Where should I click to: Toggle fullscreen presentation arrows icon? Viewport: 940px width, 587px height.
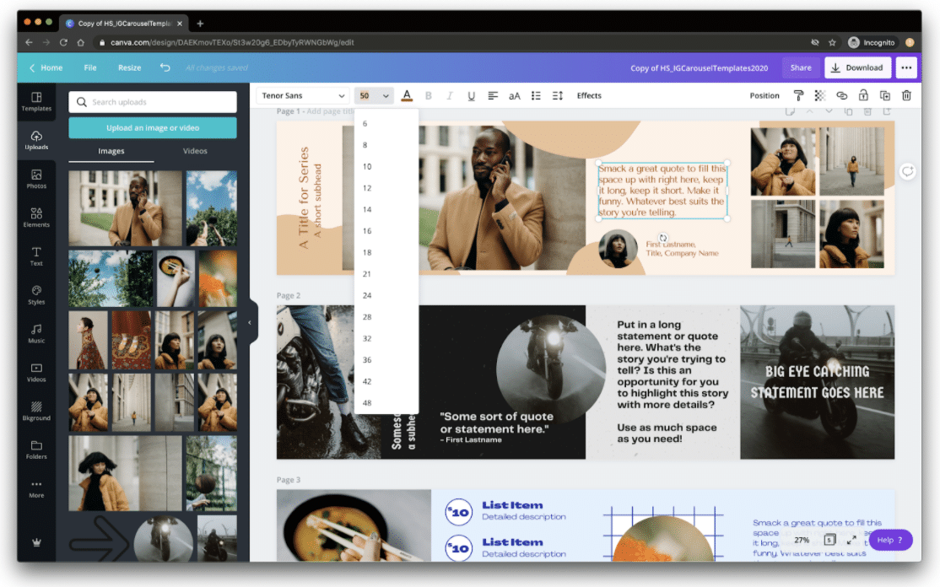[x=851, y=540]
